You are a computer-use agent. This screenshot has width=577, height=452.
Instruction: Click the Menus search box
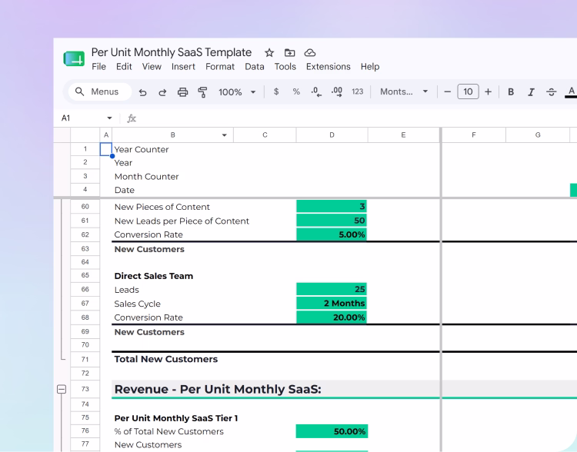coord(100,91)
